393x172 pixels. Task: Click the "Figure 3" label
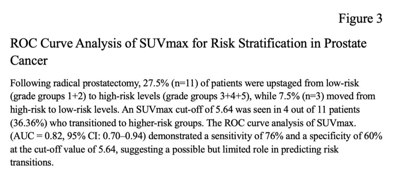(x=360, y=18)
